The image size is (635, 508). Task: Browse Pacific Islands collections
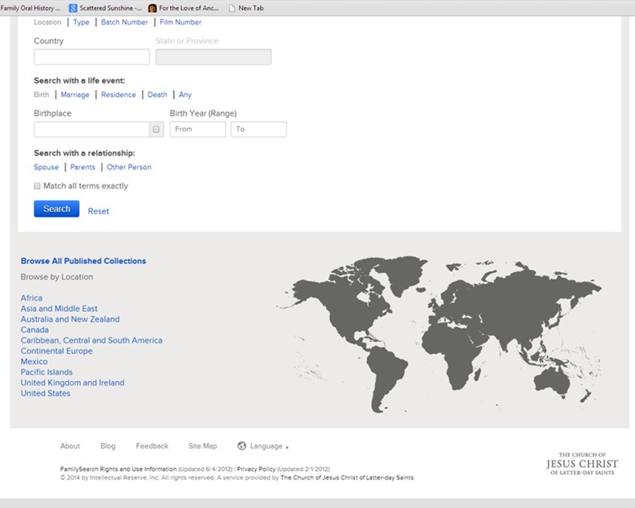pyautogui.click(x=47, y=372)
